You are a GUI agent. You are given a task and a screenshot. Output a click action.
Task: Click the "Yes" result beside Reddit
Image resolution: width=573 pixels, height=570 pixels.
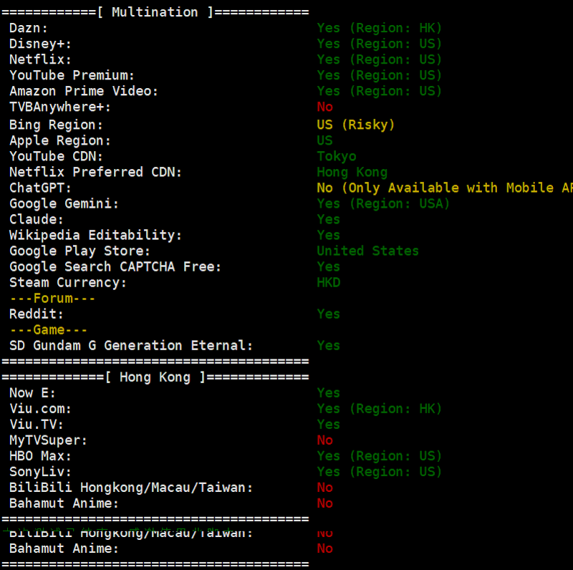[x=329, y=314]
